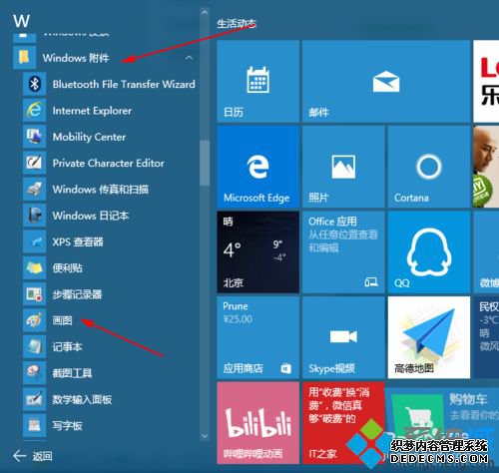The height and width of the screenshot is (473, 499).
Task: Launch 画图 Paint from its palette icon
Action: click(x=34, y=320)
